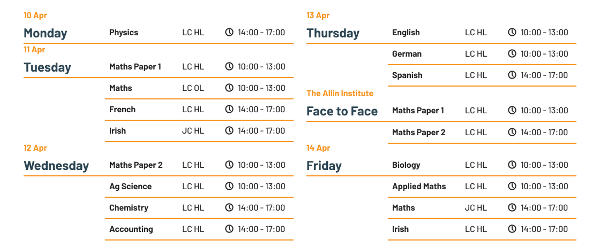Click clock icon in Applied Maths row
The width and height of the screenshot is (600, 248).
[512, 187]
